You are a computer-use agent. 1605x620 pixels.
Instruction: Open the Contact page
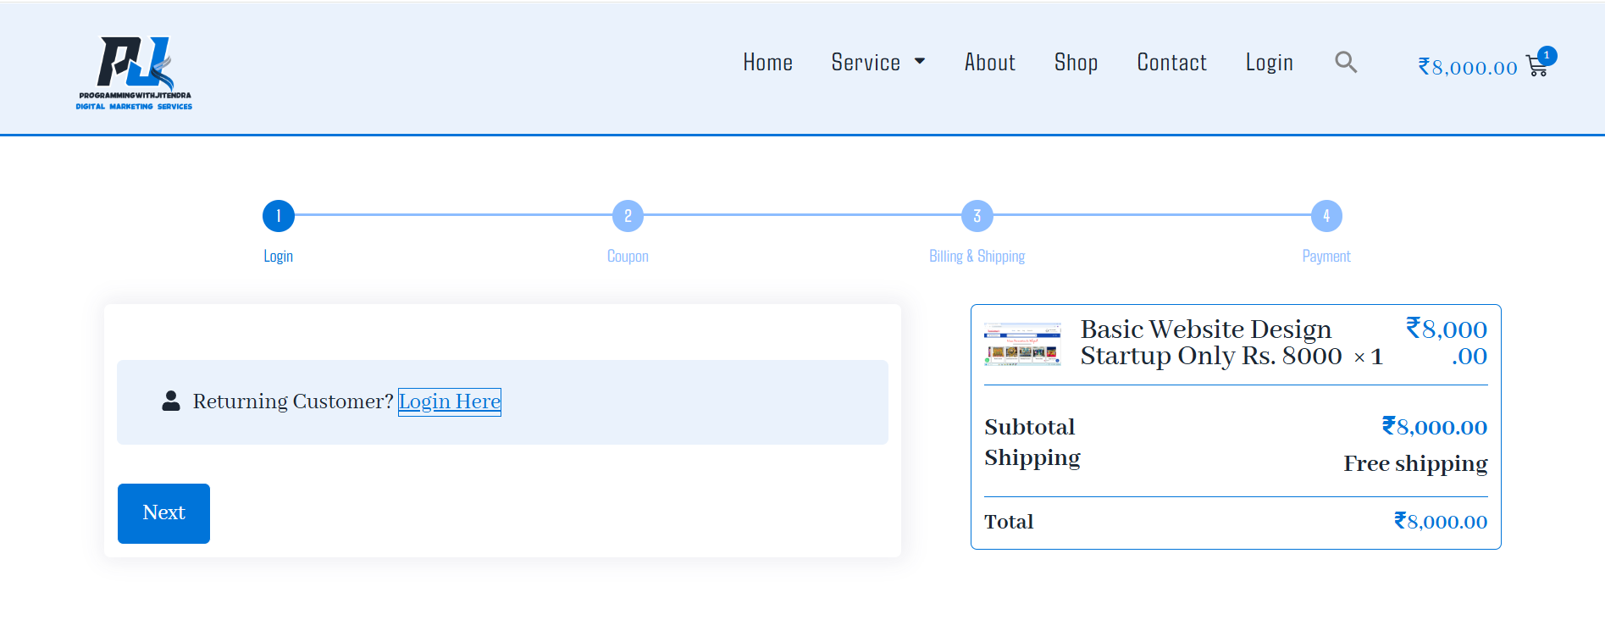click(1171, 62)
